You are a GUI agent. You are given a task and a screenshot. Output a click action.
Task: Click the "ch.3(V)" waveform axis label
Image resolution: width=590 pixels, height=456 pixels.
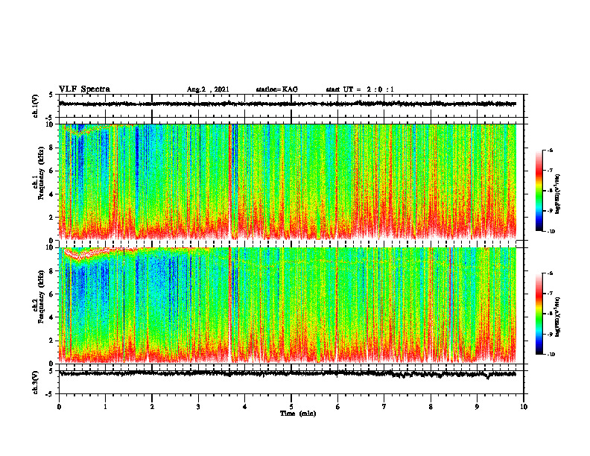coord(36,383)
